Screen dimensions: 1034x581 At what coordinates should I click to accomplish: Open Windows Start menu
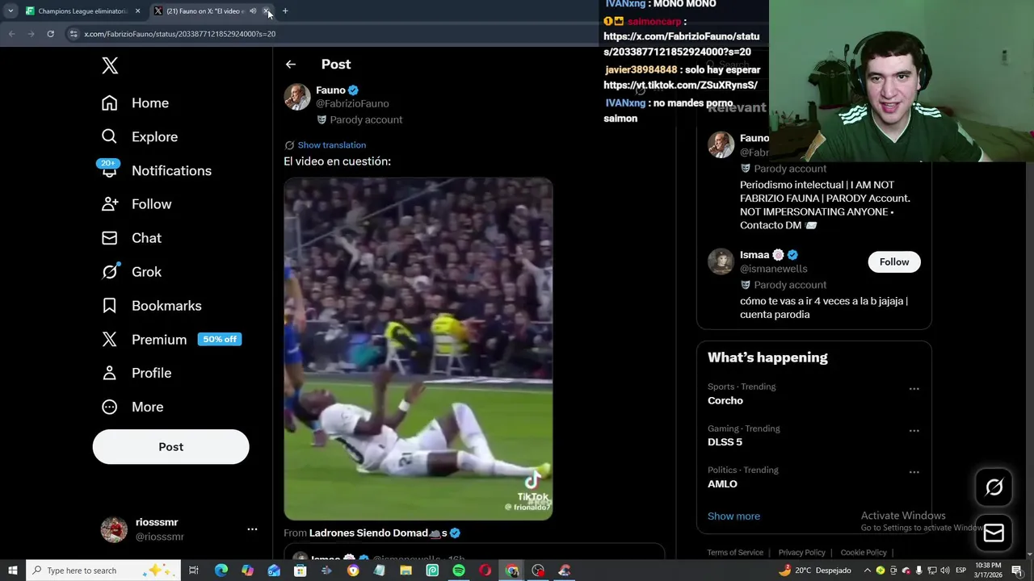(x=12, y=571)
